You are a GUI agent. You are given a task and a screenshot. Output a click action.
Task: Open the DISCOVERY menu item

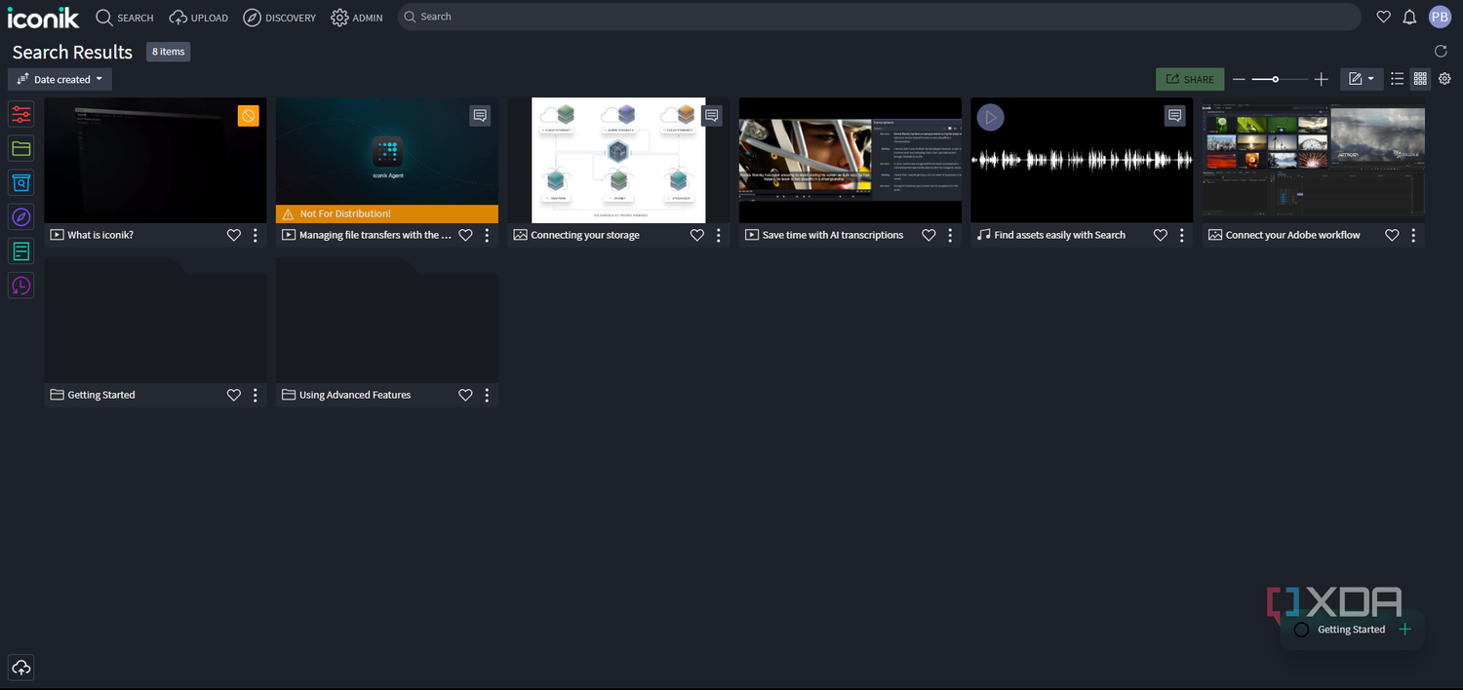click(279, 17)
